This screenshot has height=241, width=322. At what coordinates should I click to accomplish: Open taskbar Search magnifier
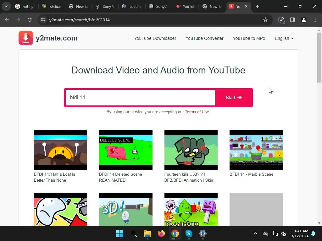tap(133, 233)
